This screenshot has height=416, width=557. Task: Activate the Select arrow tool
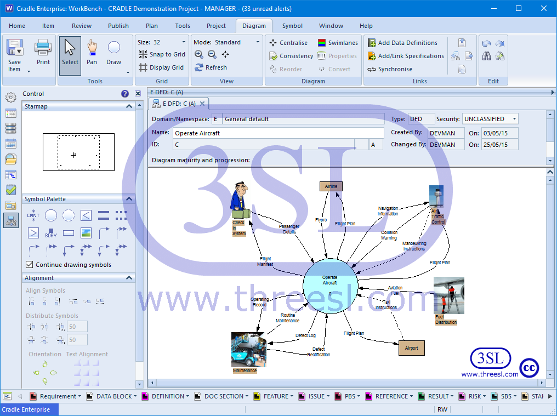(70, 55)
